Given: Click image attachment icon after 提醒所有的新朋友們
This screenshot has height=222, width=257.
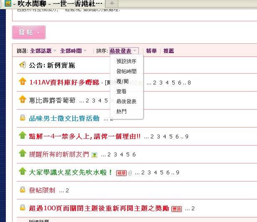Looking at the screenshot, I should point(94,155).
